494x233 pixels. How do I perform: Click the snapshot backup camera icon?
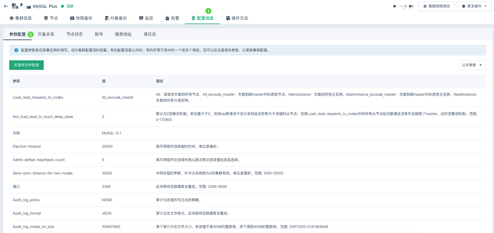click(72, 18)
